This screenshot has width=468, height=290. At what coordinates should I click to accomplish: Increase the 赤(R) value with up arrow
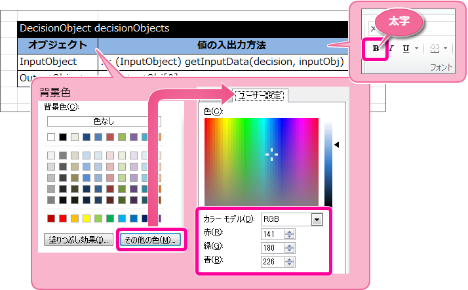click(289, 232)
